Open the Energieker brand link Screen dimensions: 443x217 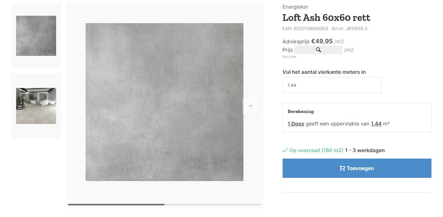click(x=295, y=7)
